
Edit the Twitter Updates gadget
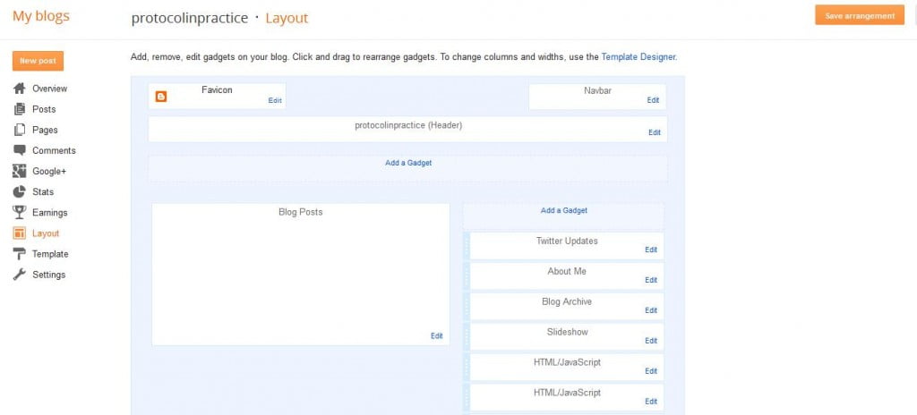pos(650,250)
